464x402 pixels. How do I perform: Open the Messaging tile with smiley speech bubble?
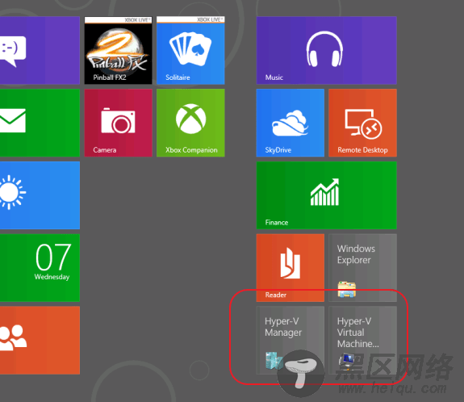click(x=40, y=50)
